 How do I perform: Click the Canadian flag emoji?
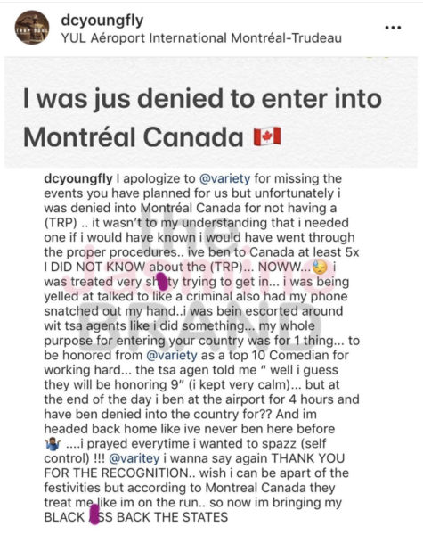pos(267,136)
